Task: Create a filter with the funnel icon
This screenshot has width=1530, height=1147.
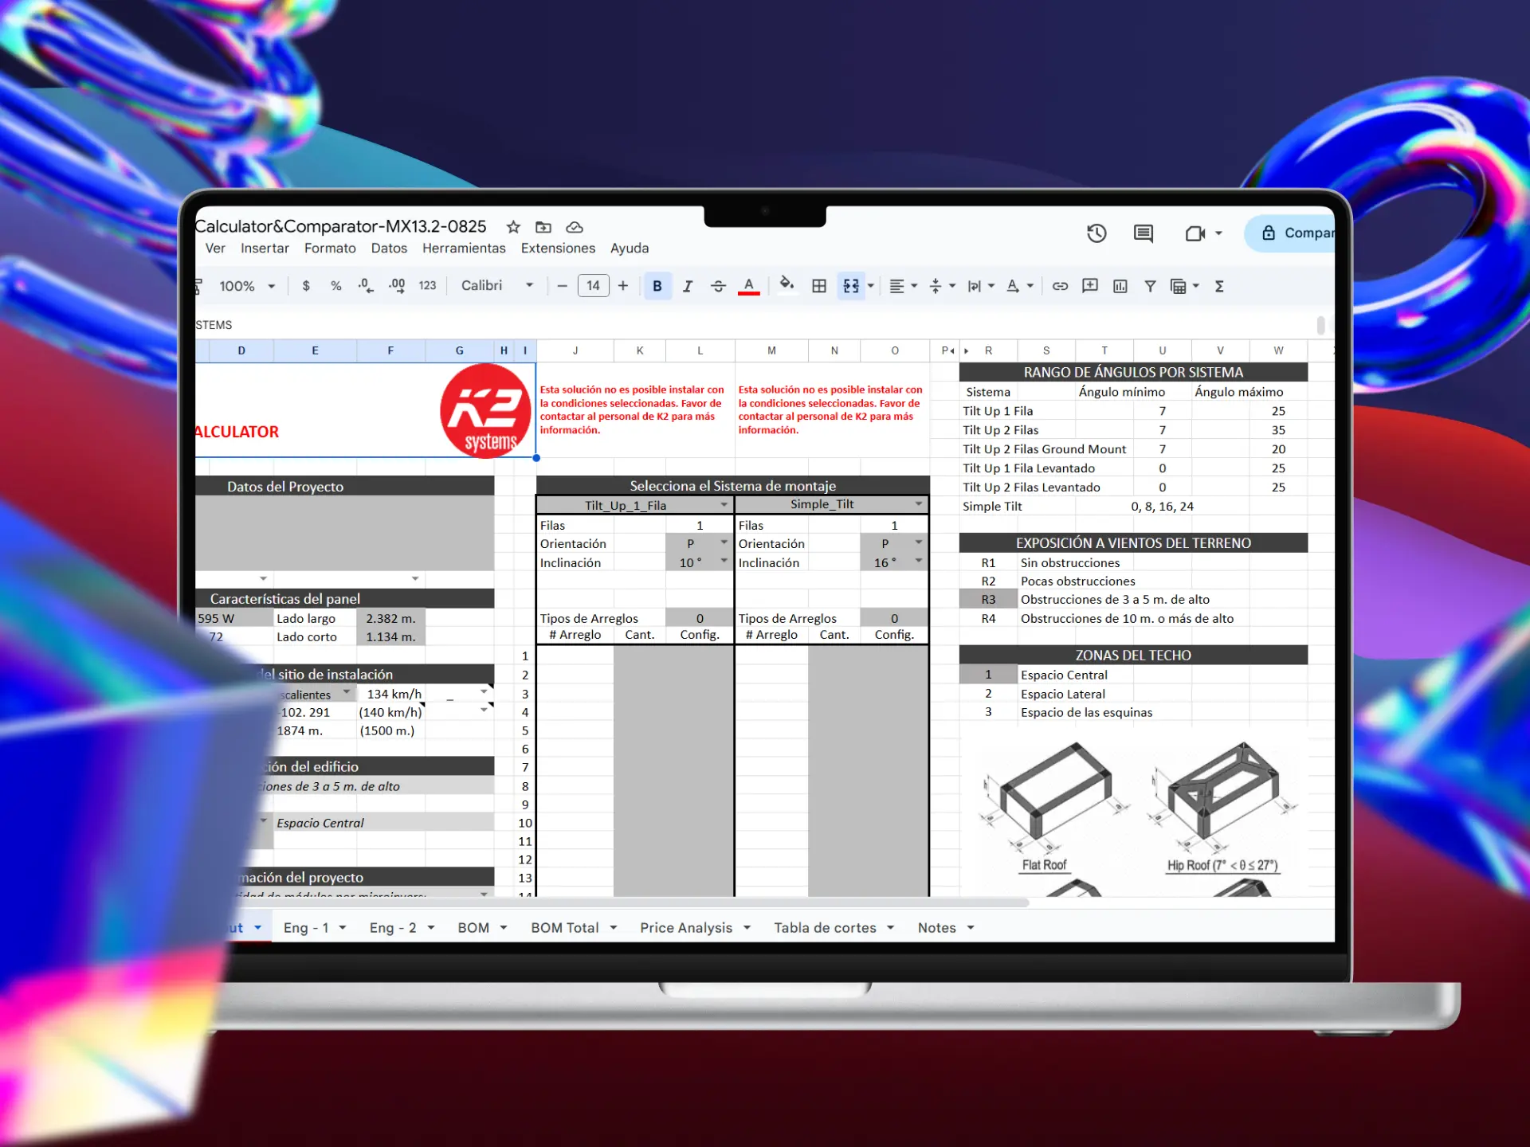Action: pyautogui.click(x=1150, y=285)
